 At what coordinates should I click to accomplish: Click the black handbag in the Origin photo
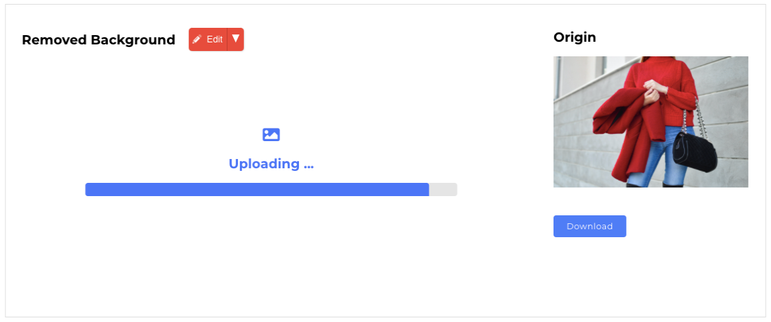pyautogui.click(x=694, y=150)
